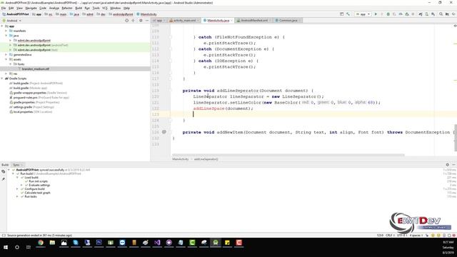Click MainActivity in navigation breadcrumb
This screenshot has width=457, height=257.
146,14
